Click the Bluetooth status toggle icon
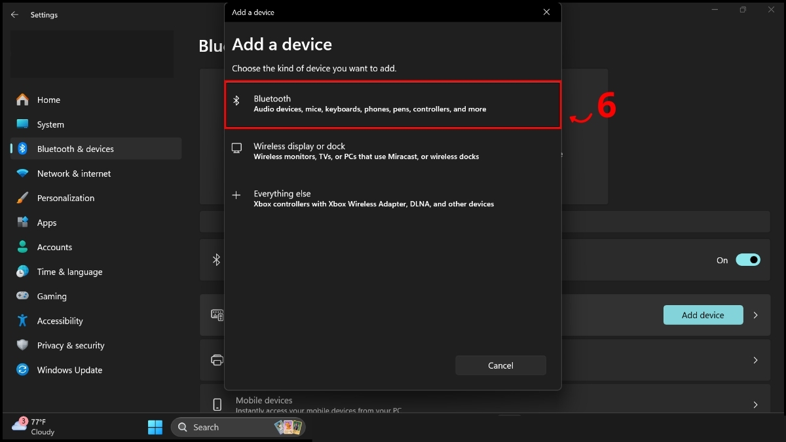The height and width of the screenshot is (442, 786). 217,260
